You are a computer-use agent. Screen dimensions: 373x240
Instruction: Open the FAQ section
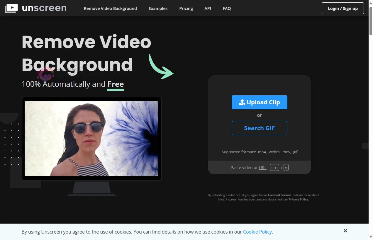[227, 8]
